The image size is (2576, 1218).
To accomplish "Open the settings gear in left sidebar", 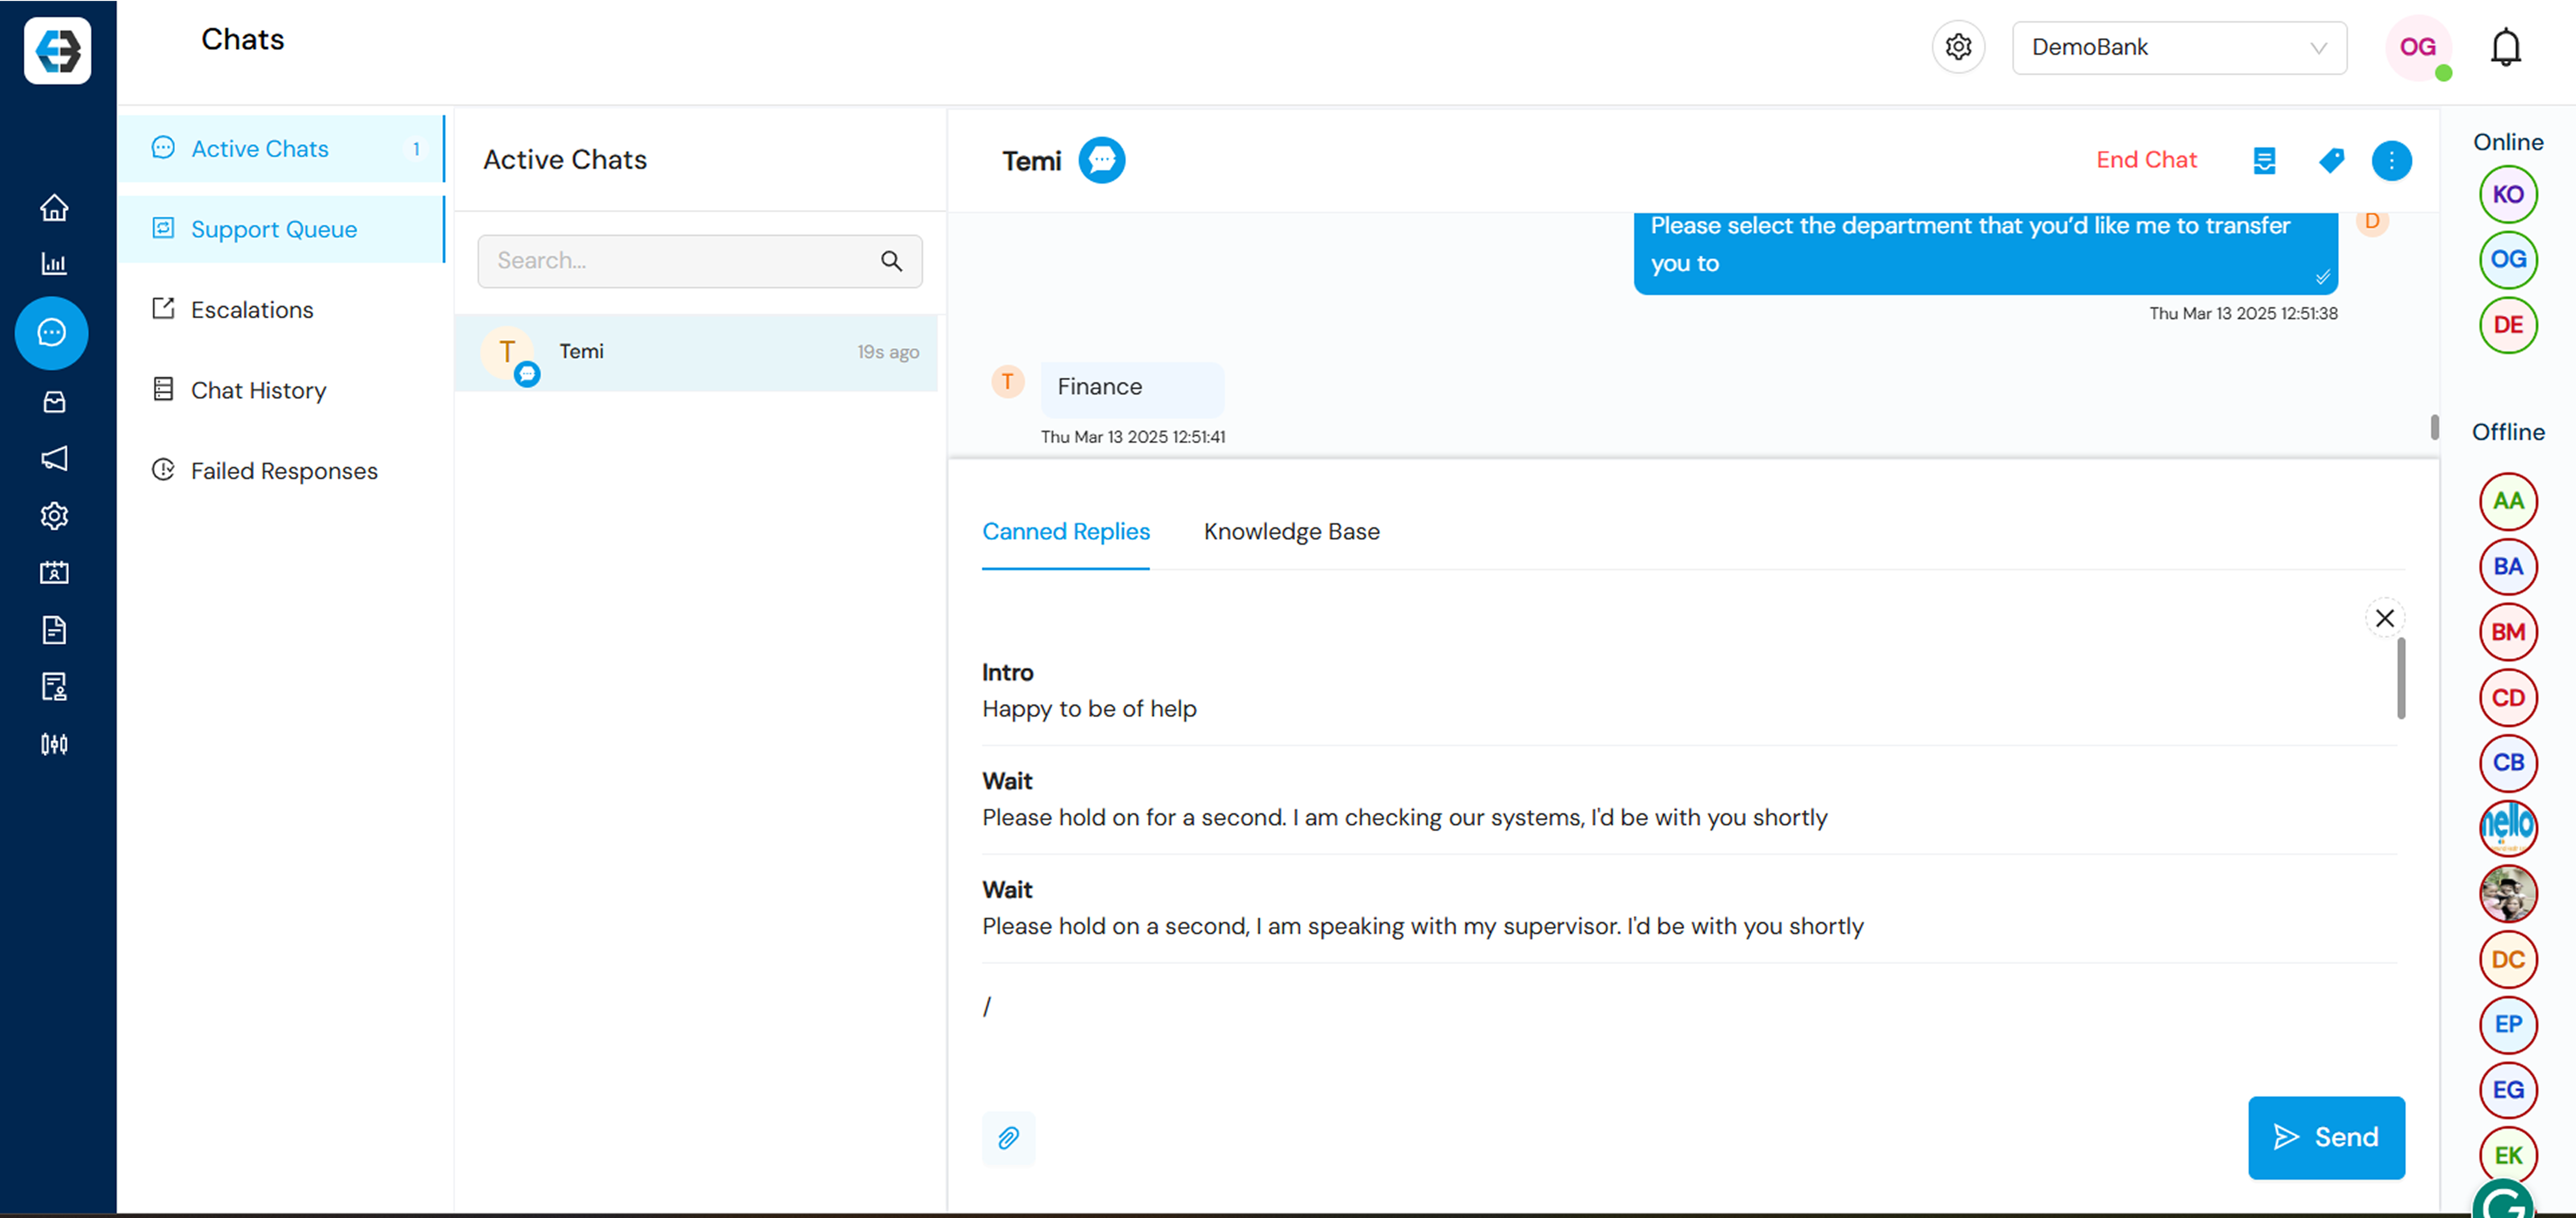I will click(54, 515).
